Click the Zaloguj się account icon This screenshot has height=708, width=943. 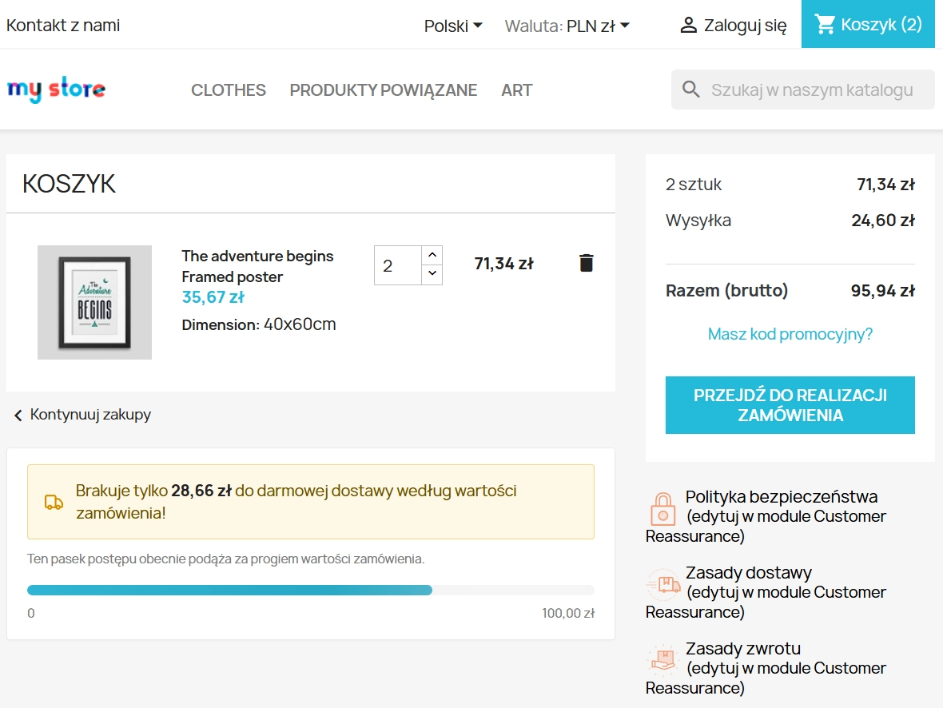pos(687,24)
